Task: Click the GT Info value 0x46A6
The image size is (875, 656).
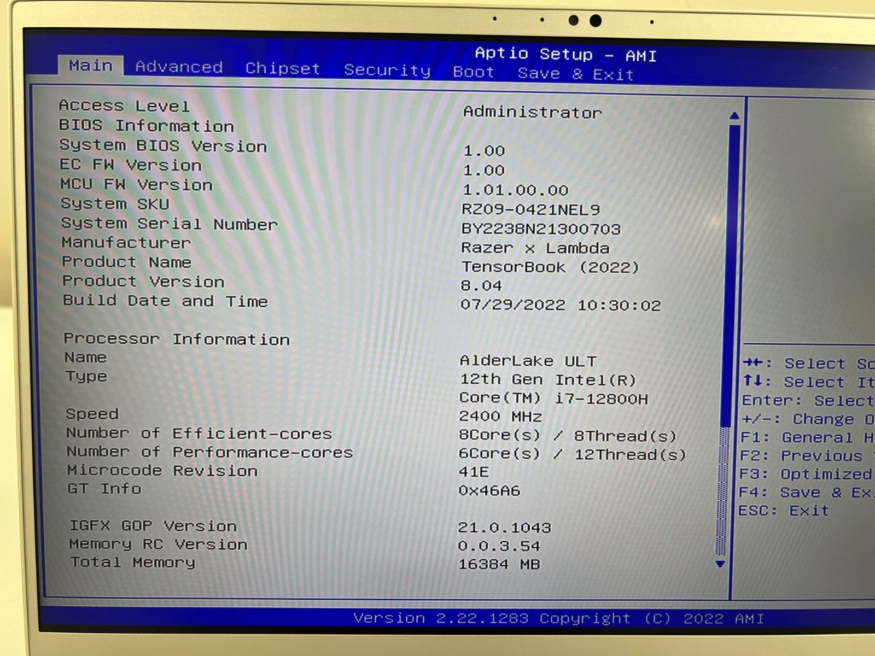Action: (489, 491)
